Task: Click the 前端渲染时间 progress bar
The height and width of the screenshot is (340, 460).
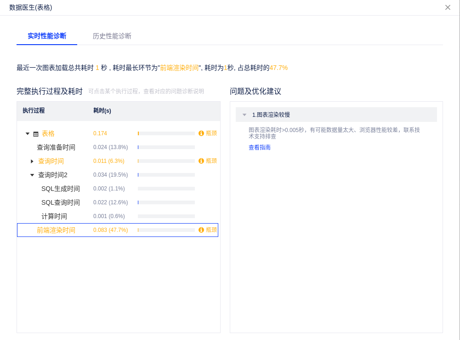Action: pos(166,230)
